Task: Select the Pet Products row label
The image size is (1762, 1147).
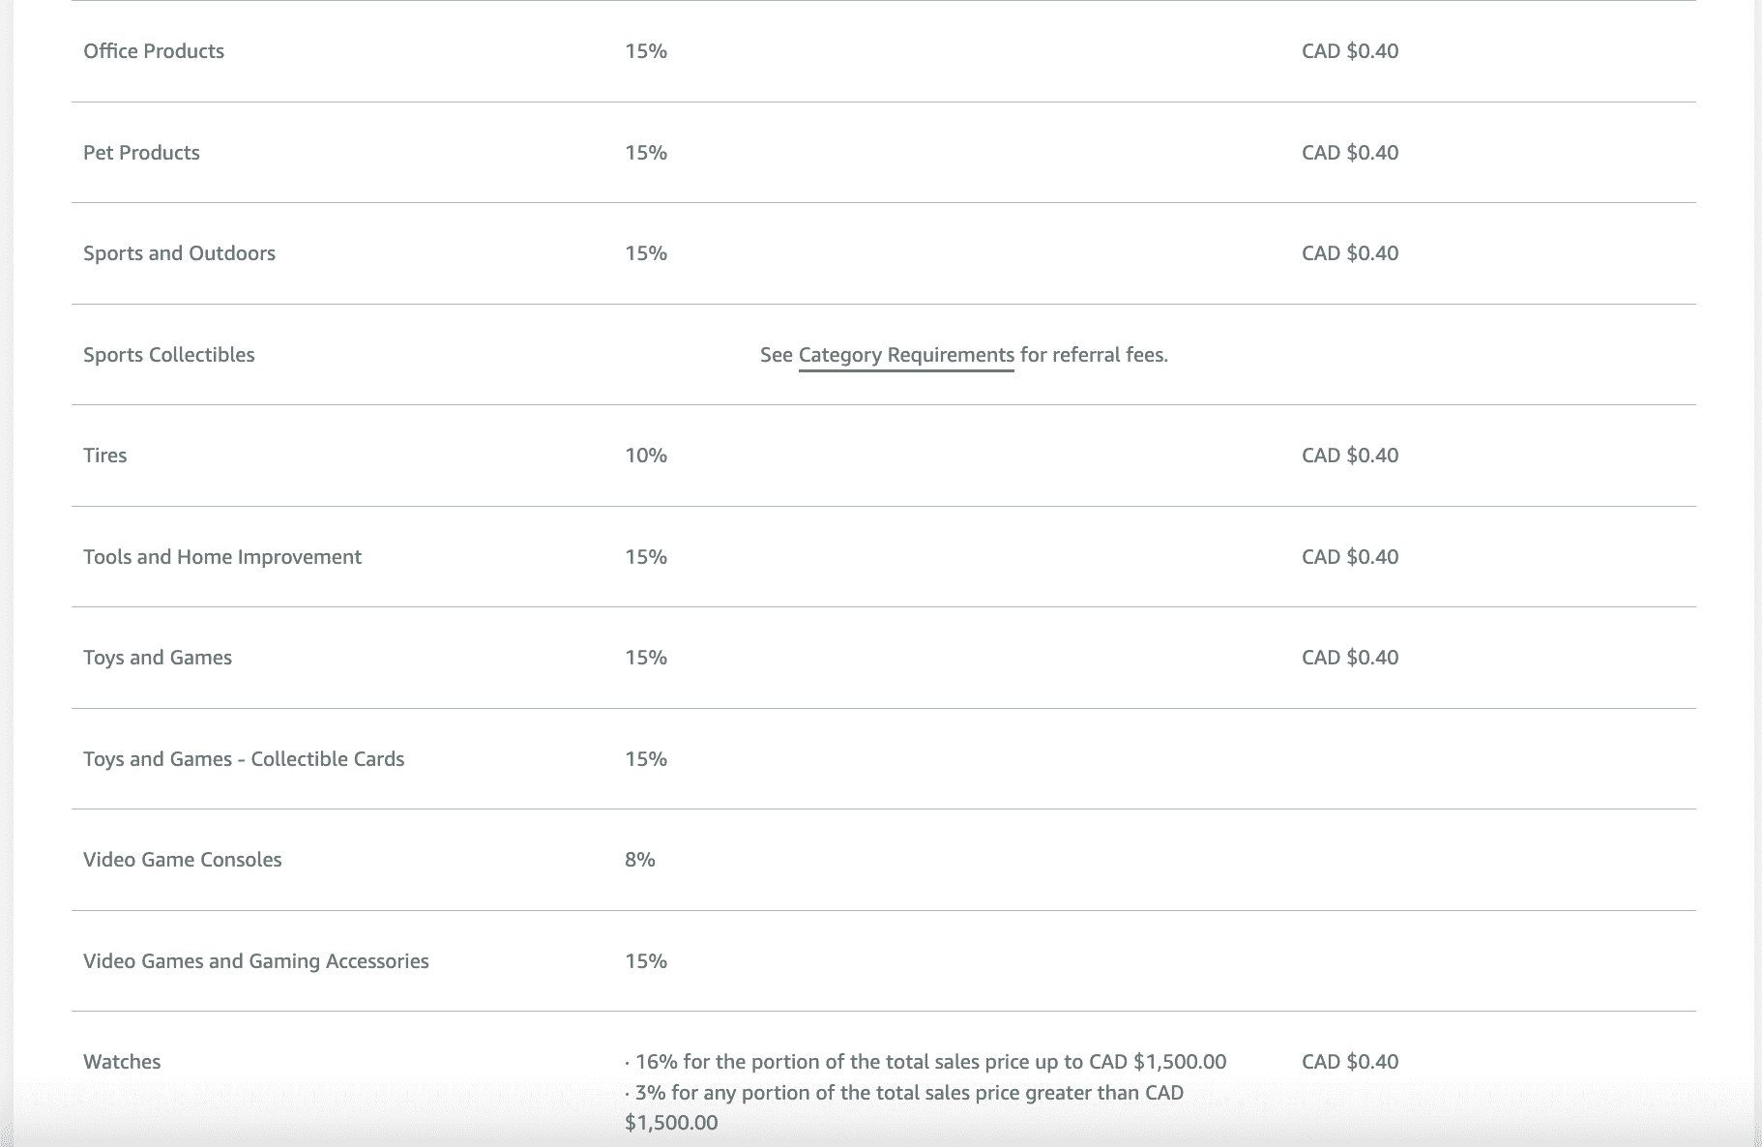Action: coord(141,153)
